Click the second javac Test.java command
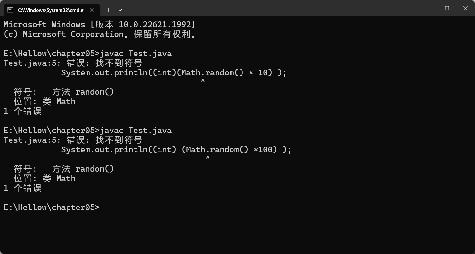This screenshot has width=475, height=254. 136,131
